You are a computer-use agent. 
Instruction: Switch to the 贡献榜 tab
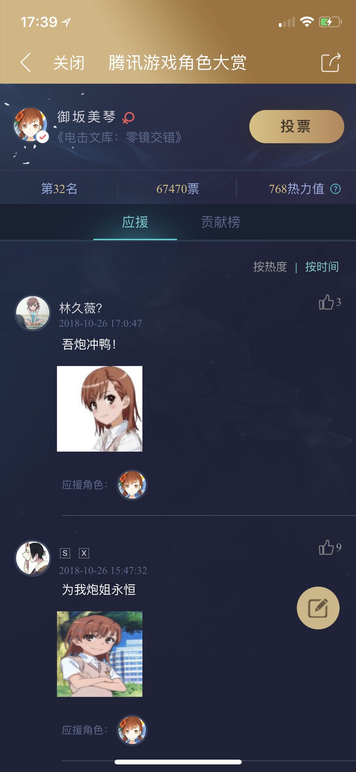pyautogui.click(x=221, y=222)
